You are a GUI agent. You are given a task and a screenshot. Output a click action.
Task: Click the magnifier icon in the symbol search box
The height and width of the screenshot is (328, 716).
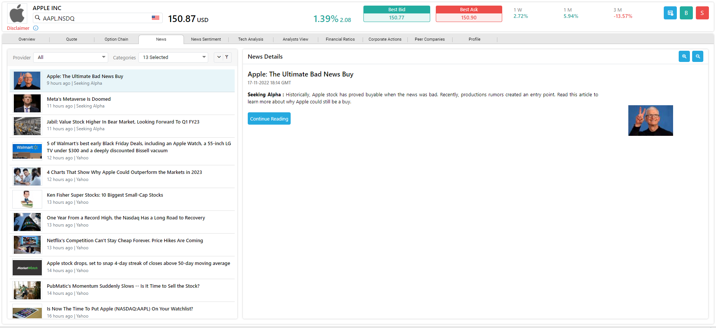(37, 18)
